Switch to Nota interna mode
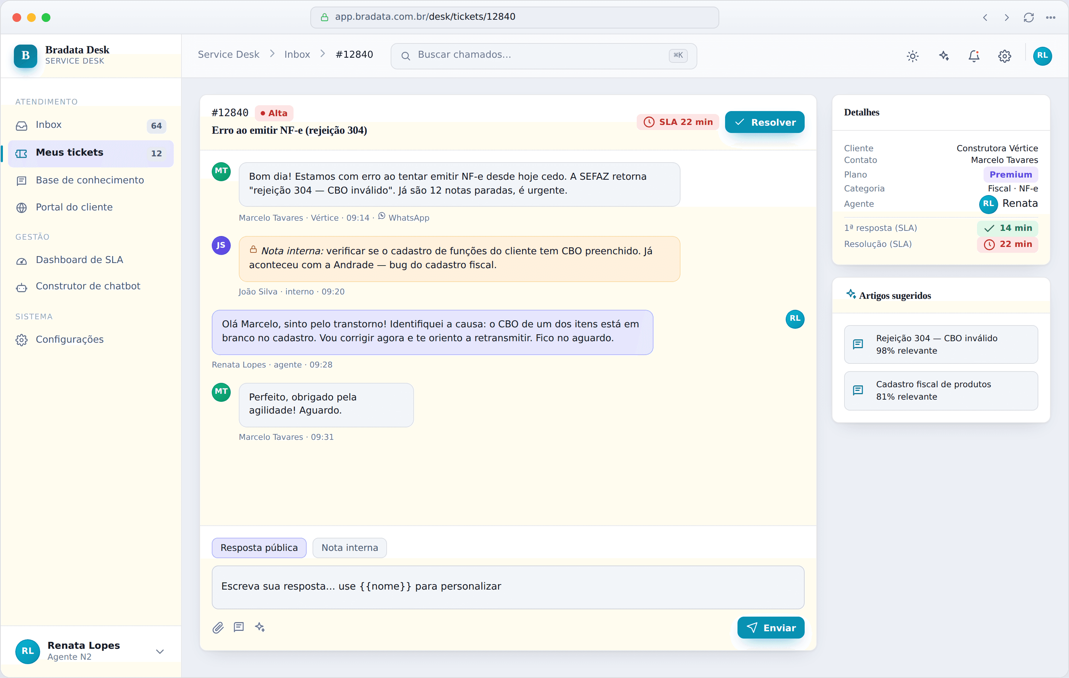The width and height of the screenshot is (1069, 678). click(349, 548)
